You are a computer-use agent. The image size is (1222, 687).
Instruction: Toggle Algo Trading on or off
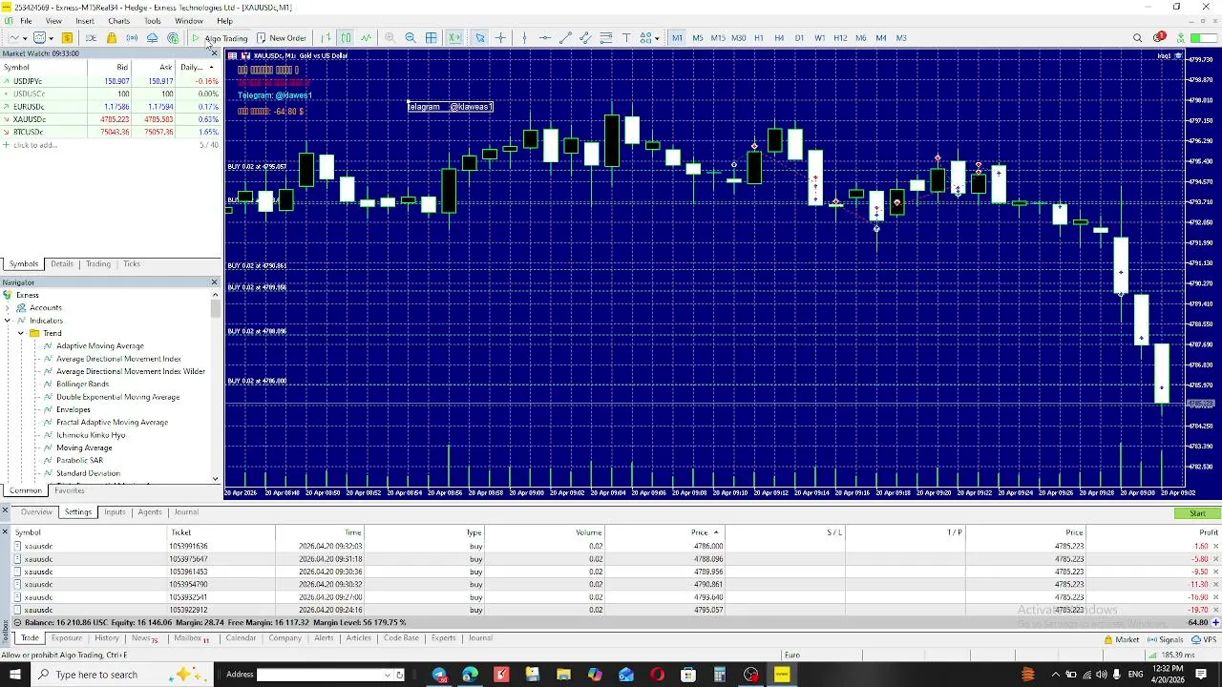pos(220,38)
